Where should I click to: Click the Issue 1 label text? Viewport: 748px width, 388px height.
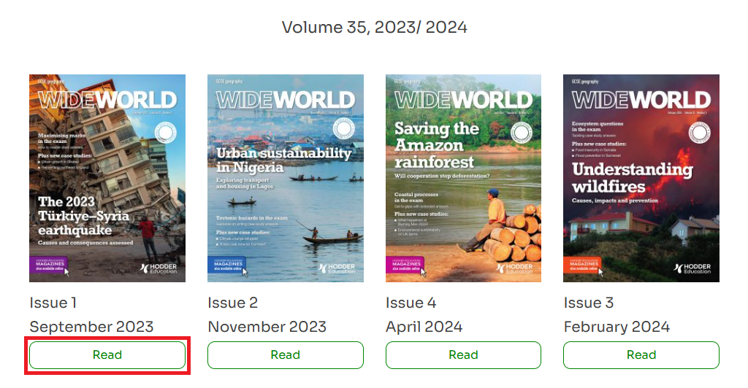tap(53, 303)
